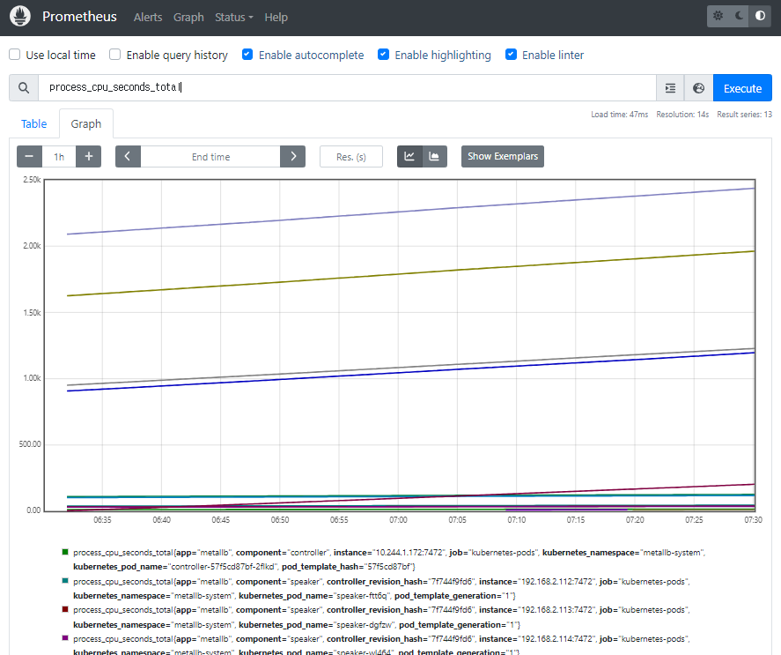Go to Graph in the navbar
This screenshot has width=781, height=655.
click(x=188, y=17)
